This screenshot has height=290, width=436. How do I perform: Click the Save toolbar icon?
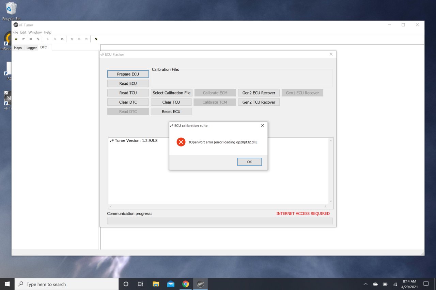pyautogui.click(x=31, y=39)
